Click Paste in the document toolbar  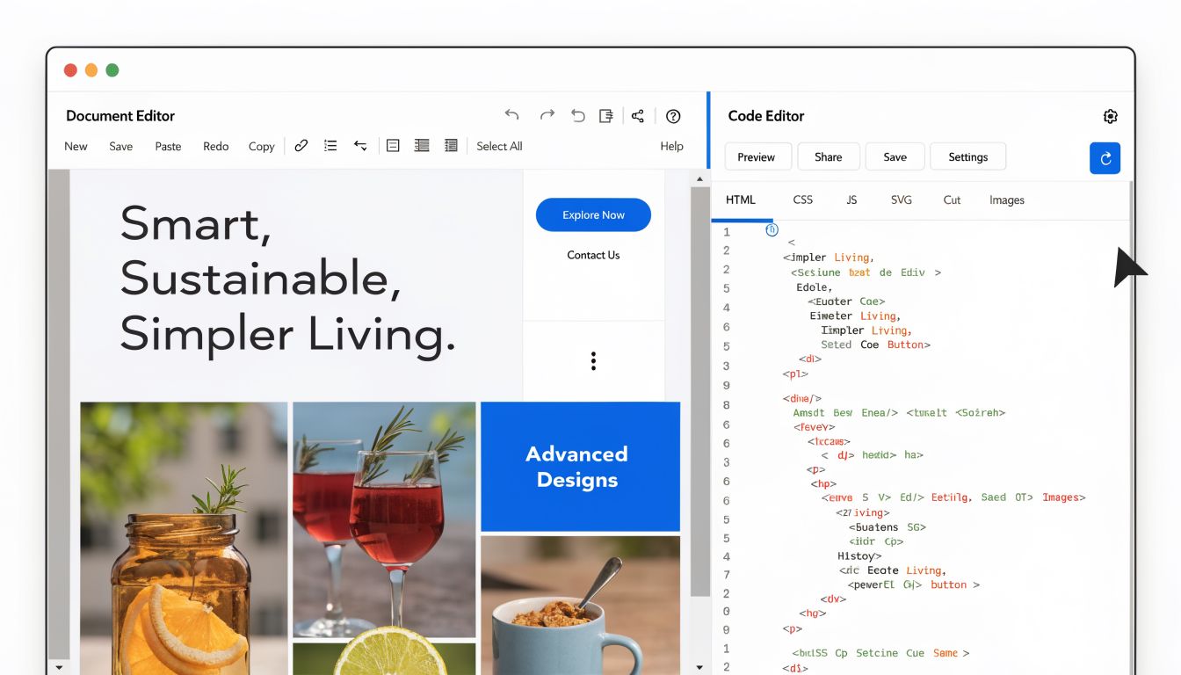(x=168, y=147)
